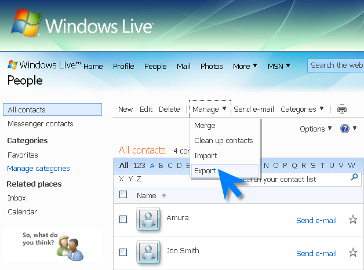The height and width of the screenshot is (270, 364).
Task: Filter contacts by letter C
Action: pyautogui.click(x=170, y=166)
